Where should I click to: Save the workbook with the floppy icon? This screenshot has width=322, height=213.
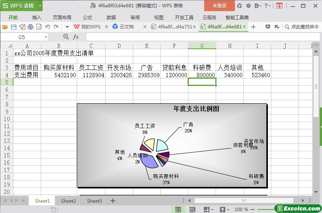13,27
